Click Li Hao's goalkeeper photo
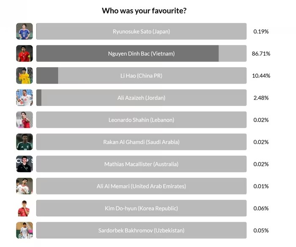The width and height of the screenshot is (296, 247). (x=24, y=76)
